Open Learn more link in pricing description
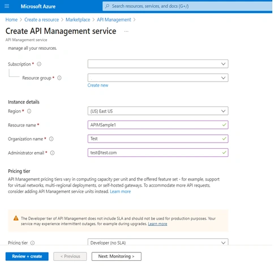The width and height of the screenshot is (274, 266). pyautogui.click(x=120, y=191)
